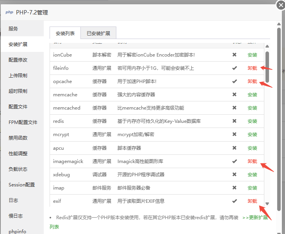Select the redis extension name

[58, 121]
